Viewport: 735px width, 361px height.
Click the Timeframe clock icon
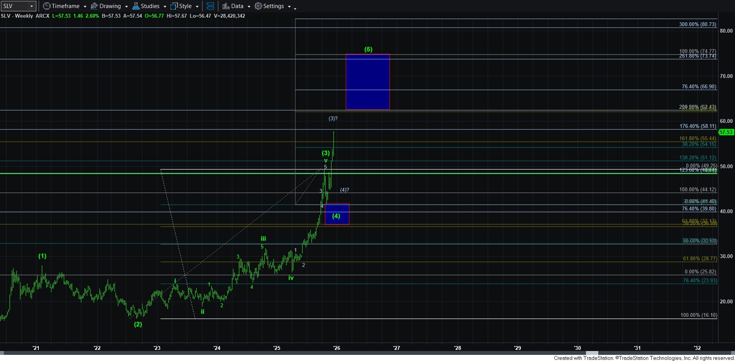click(x=46, y=6)
